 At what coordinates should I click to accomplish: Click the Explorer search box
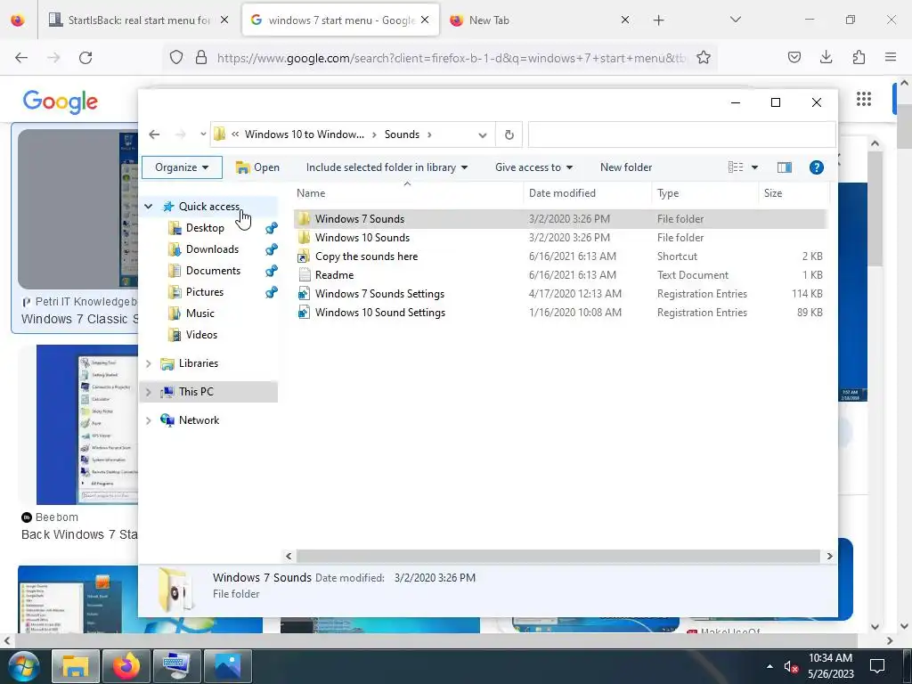click(681, 134)
